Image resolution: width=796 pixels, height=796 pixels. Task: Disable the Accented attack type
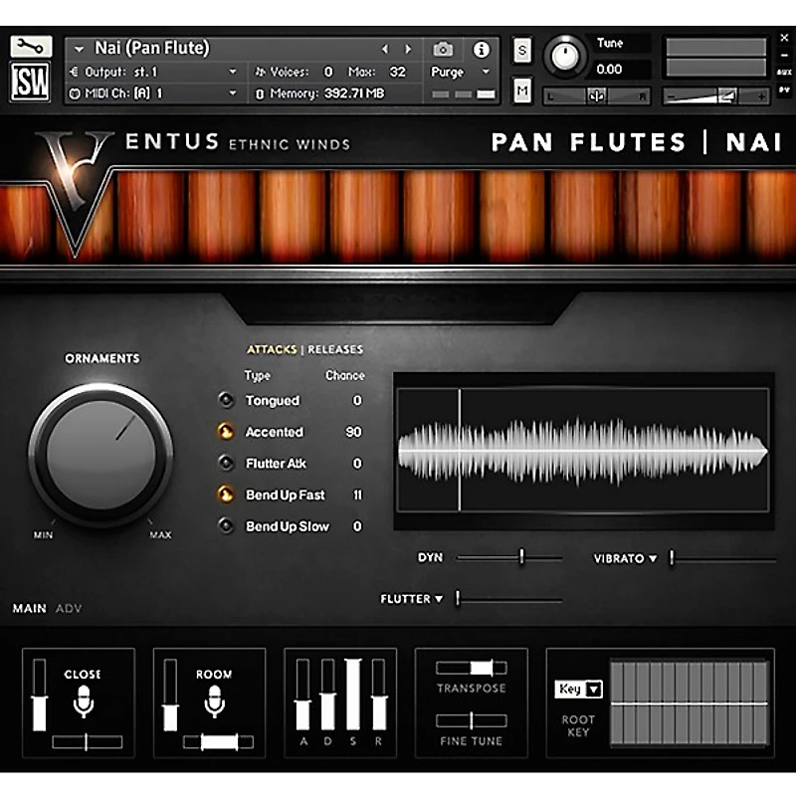click(x=225, y=432)
